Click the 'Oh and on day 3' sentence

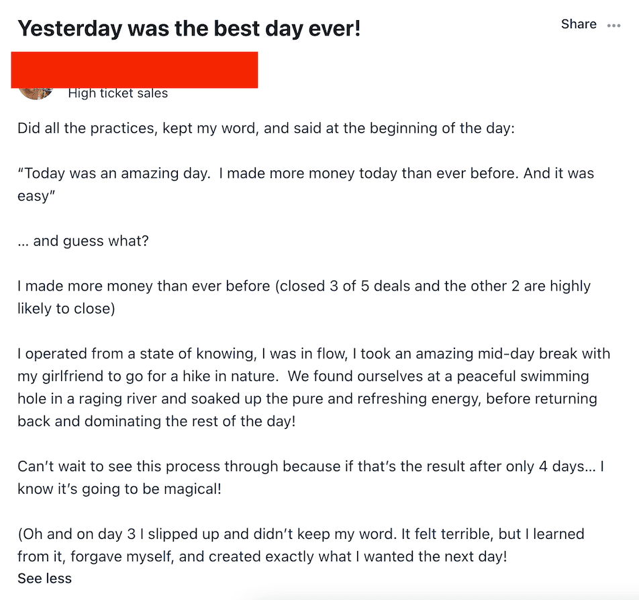coord(301,534)
